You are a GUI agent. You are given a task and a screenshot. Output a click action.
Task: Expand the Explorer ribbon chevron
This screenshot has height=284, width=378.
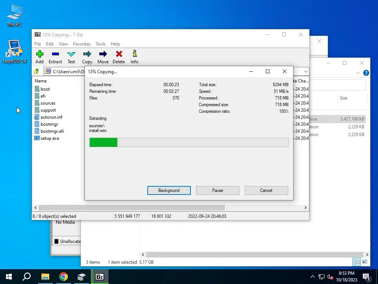tap(358, 73)
